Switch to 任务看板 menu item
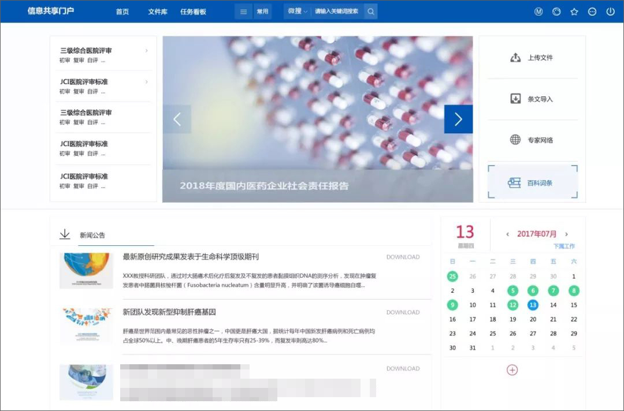The width and height of the screenshot is (624, 411). (193, 12)
